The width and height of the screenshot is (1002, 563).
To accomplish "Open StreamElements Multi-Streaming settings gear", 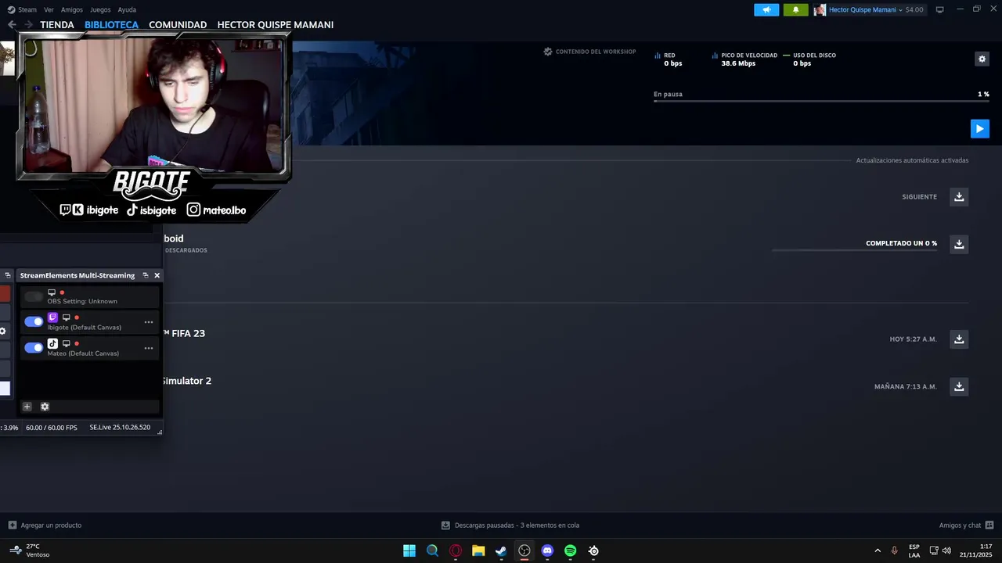I will 45,407.
